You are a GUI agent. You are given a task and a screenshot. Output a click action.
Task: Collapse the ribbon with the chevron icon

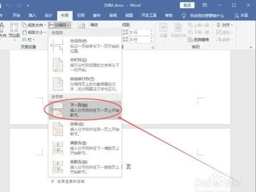pyautogui.click(x=251, y=47)
